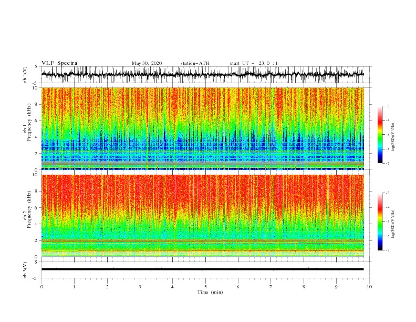Click the 'VLF Spectra' title text
This screenshot has height=322, width=416.
pyautogui.click(x=59, y=63)
